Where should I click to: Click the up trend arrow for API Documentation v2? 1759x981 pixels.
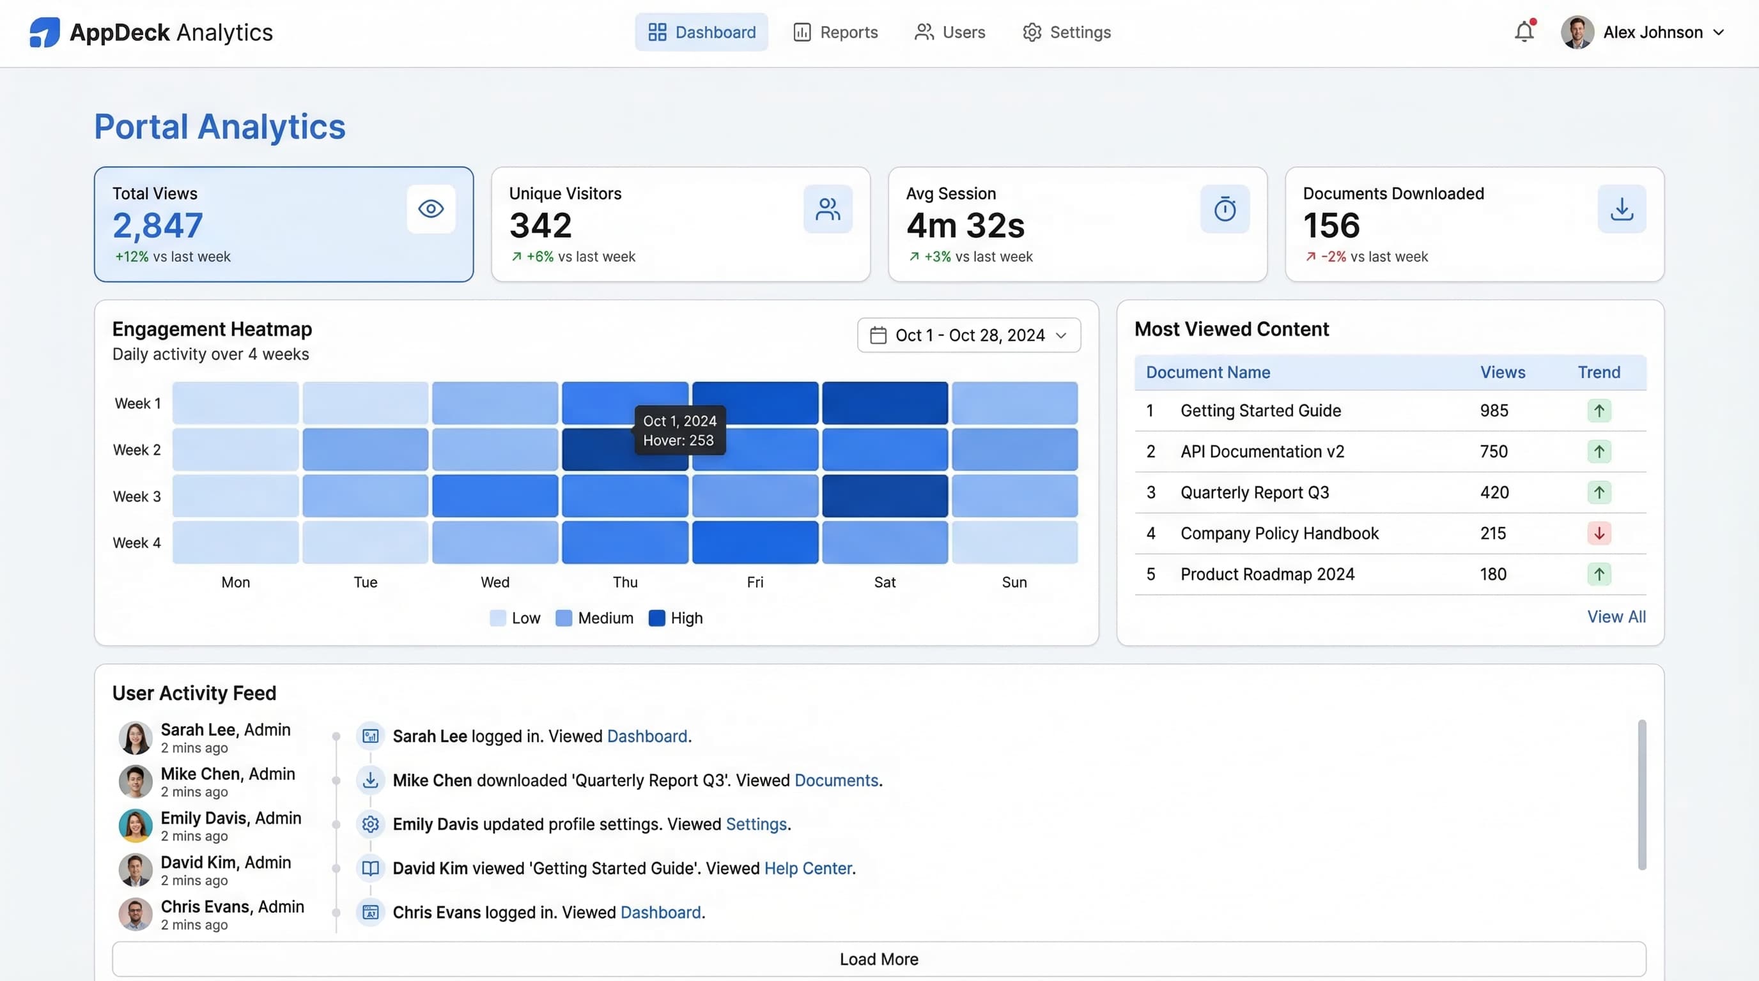pyautogui.click(x=1599, y=452)
